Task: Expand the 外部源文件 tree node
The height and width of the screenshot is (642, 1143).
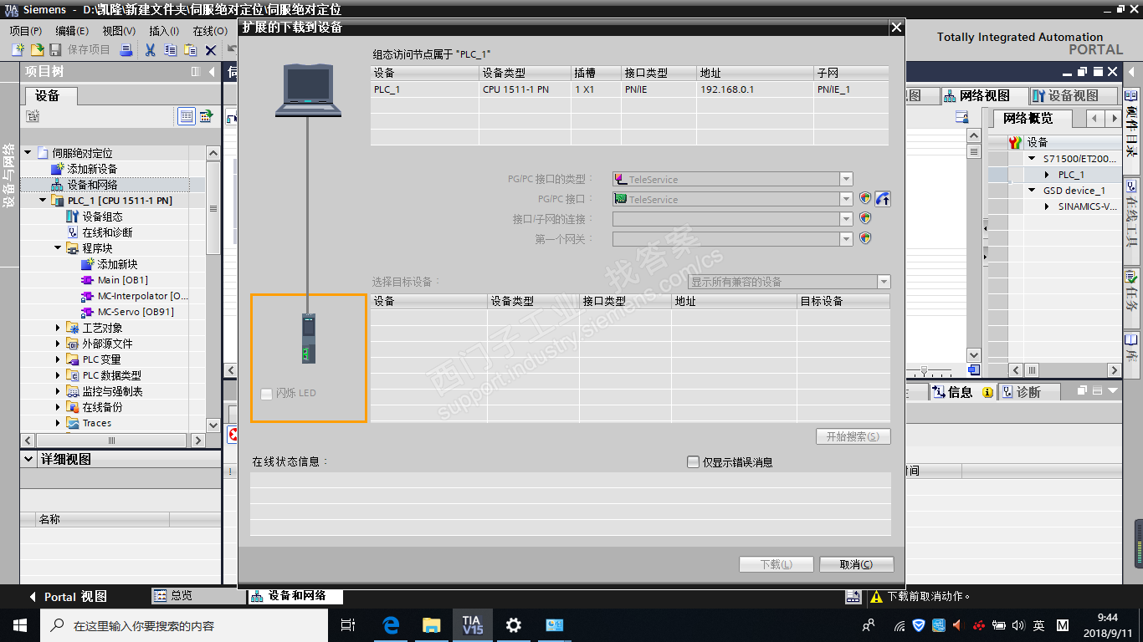Action: (x=58, y=344)
